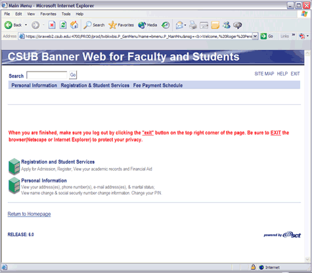This screenshot has height=273, width=312.
Task: Click the EXIT link to log out
Action: tap(295, 73)
